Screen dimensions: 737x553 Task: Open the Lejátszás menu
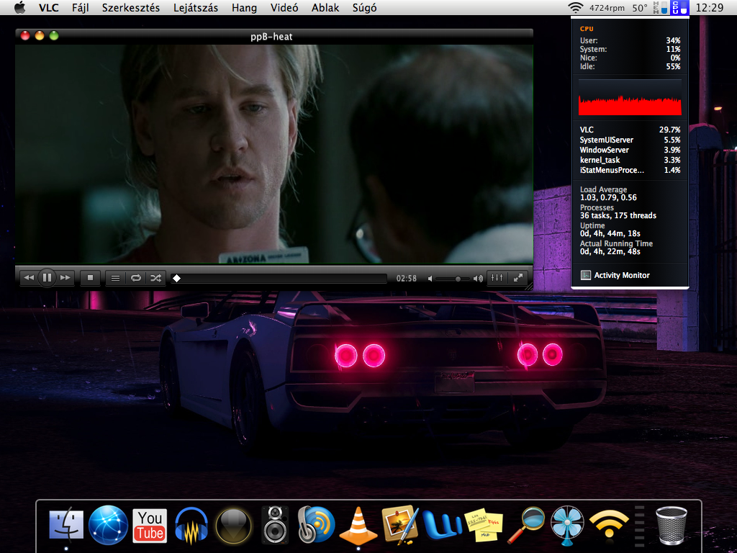(196, 7)
